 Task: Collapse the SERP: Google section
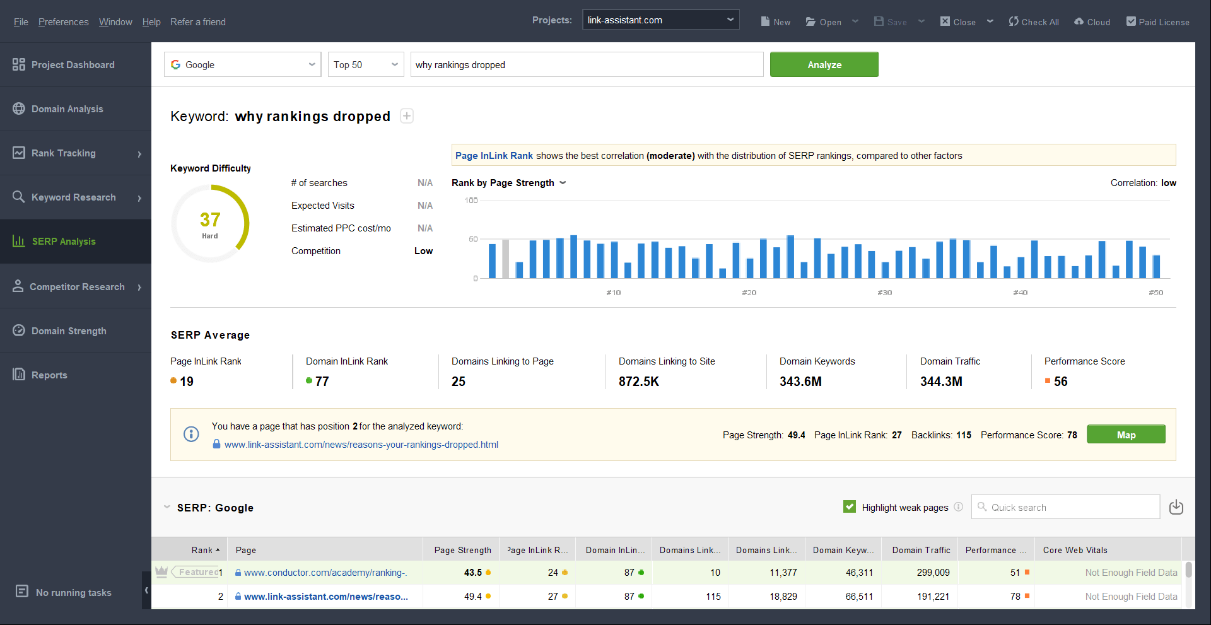167,507
